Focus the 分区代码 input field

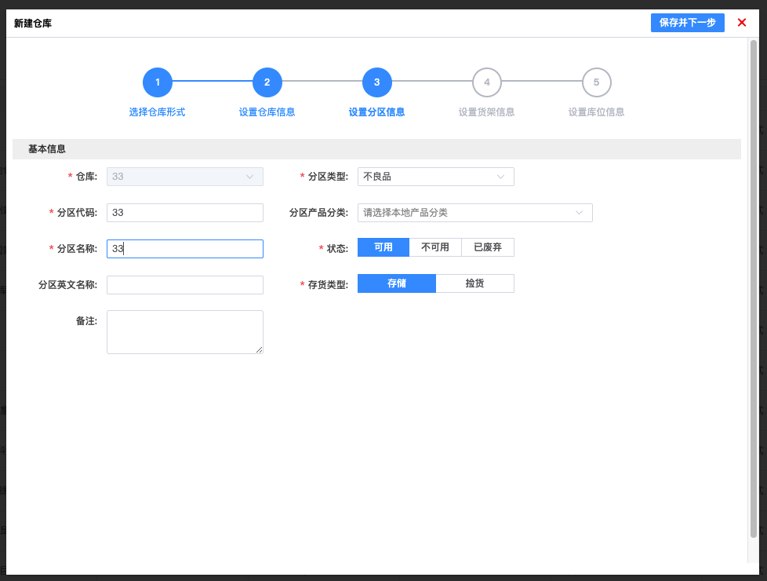[x=185, y=213]
